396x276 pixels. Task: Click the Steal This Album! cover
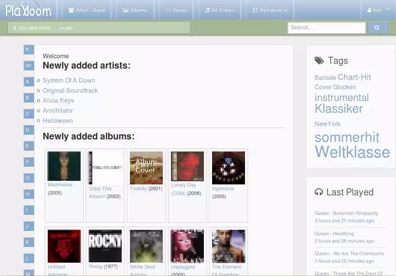click(105, 168)
